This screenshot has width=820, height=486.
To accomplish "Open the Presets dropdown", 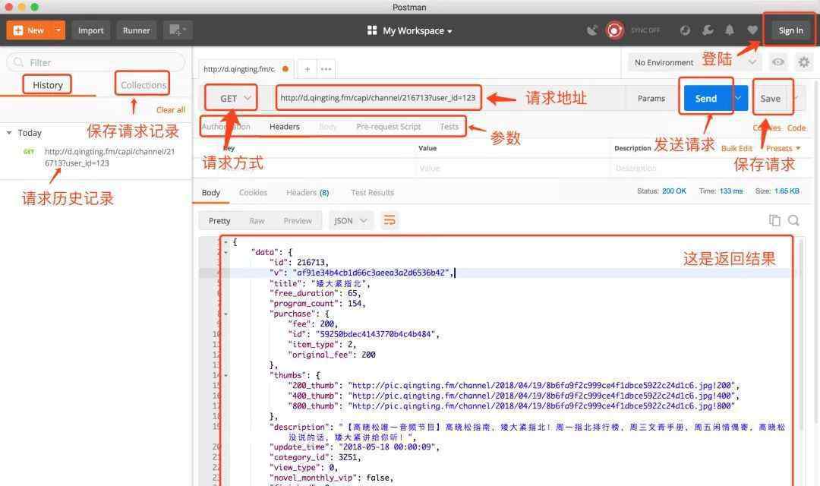I will coord(783,148).
